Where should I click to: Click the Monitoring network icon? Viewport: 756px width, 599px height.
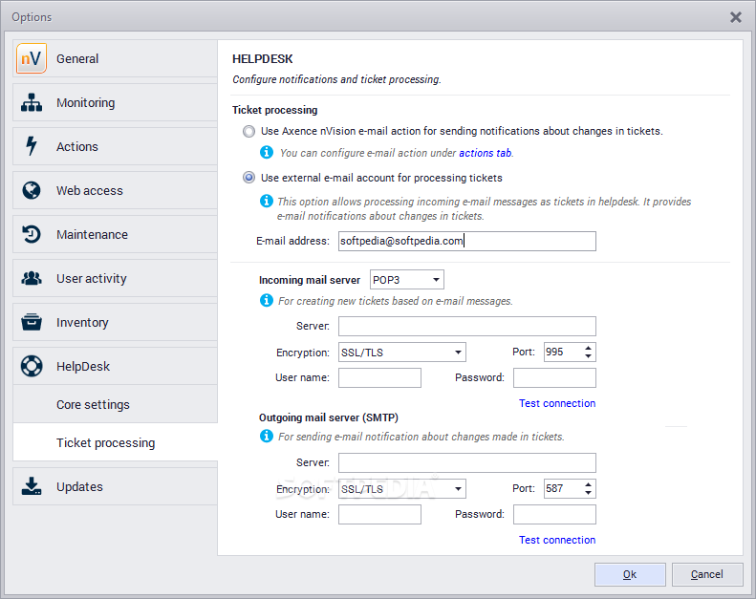(32, 102)
